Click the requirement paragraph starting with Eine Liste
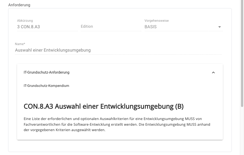This screenshot has height=155, width=244. click(117, 124)
